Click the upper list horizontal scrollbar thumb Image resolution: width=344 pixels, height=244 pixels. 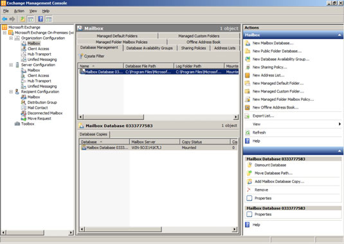[x=113, y=117]
